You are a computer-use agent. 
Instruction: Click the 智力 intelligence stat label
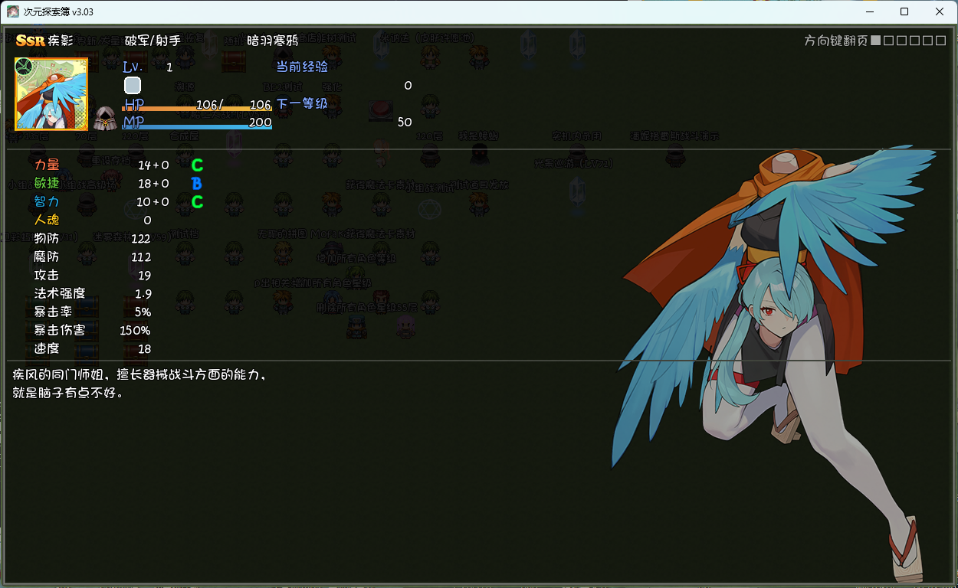(x=47, y=201)
